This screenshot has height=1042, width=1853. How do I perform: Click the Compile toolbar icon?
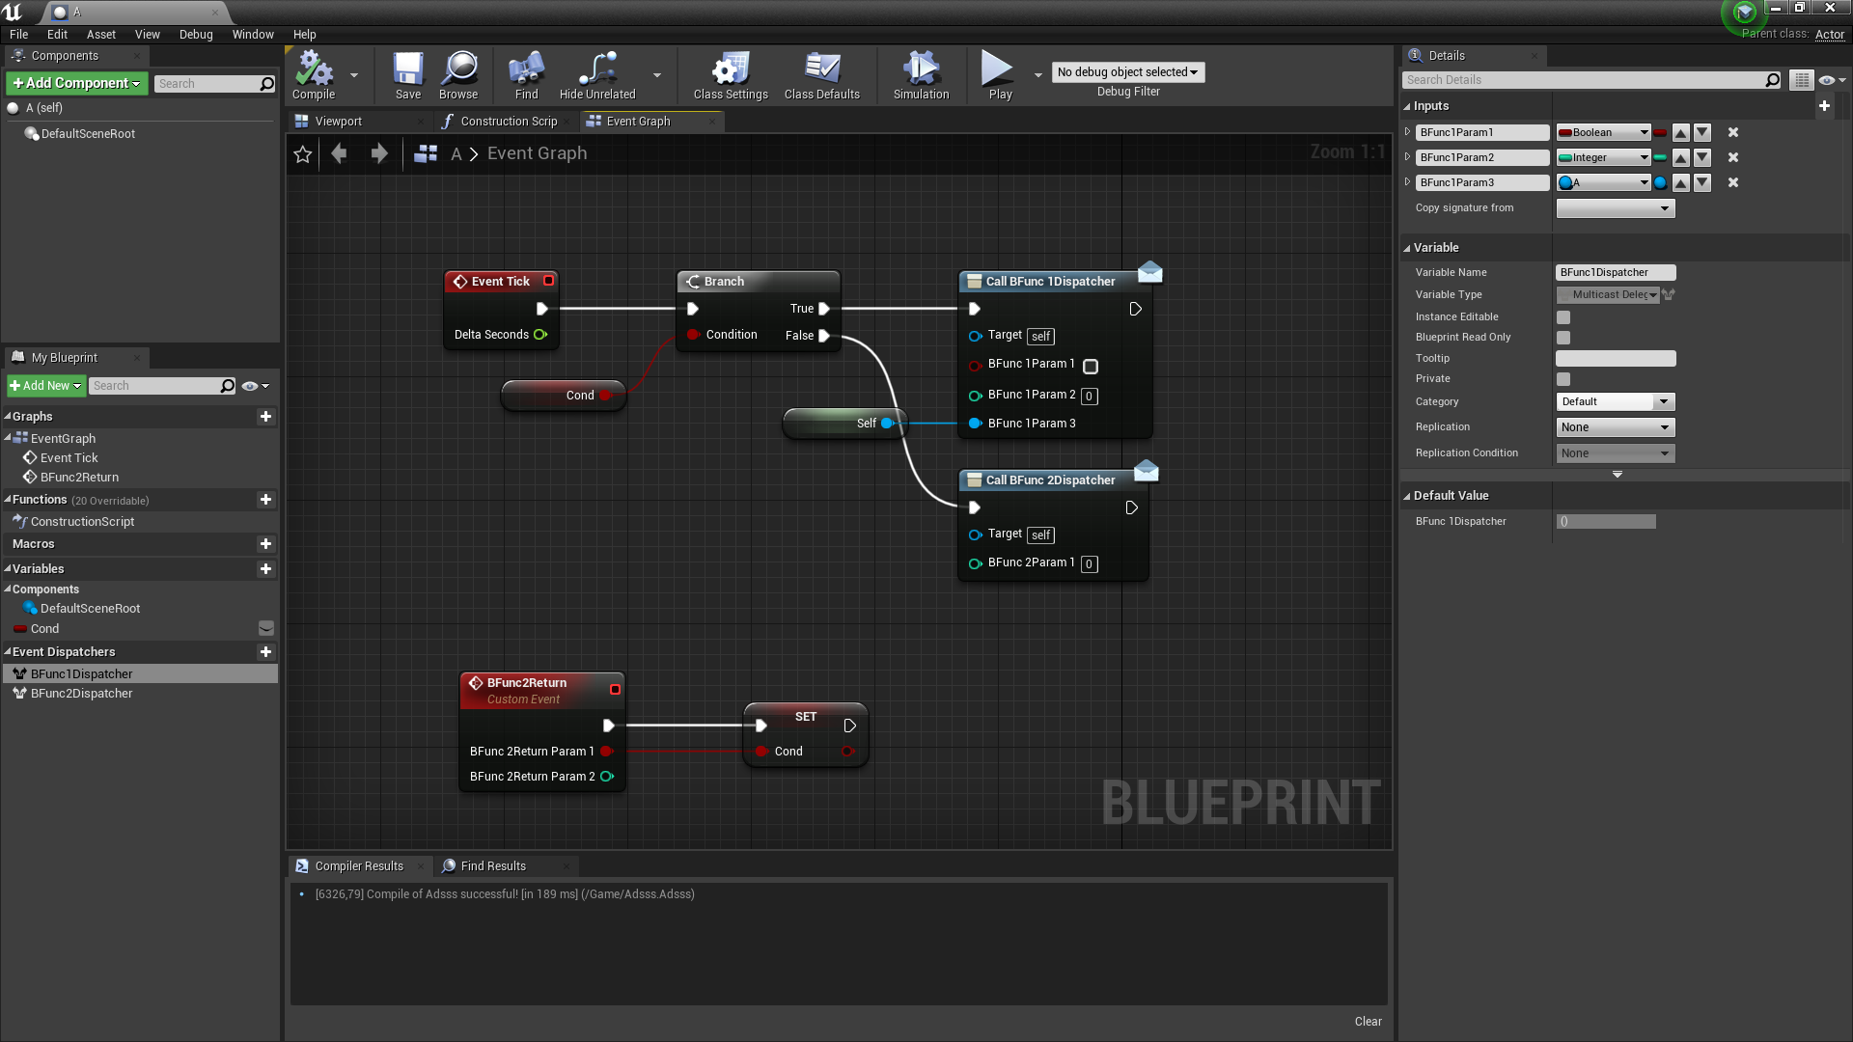point(314,70)
